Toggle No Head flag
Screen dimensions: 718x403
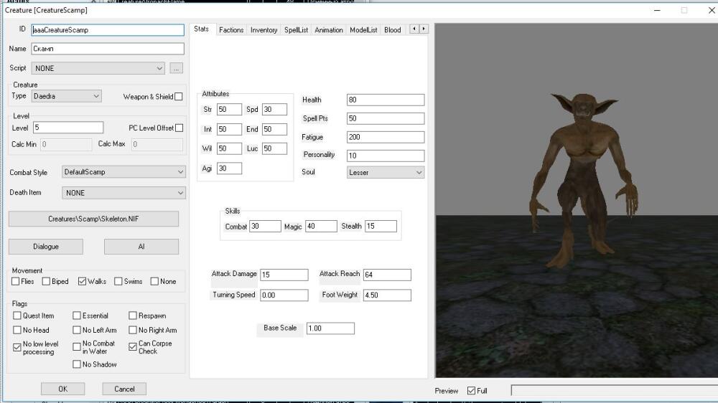click(x=17, y=330)
